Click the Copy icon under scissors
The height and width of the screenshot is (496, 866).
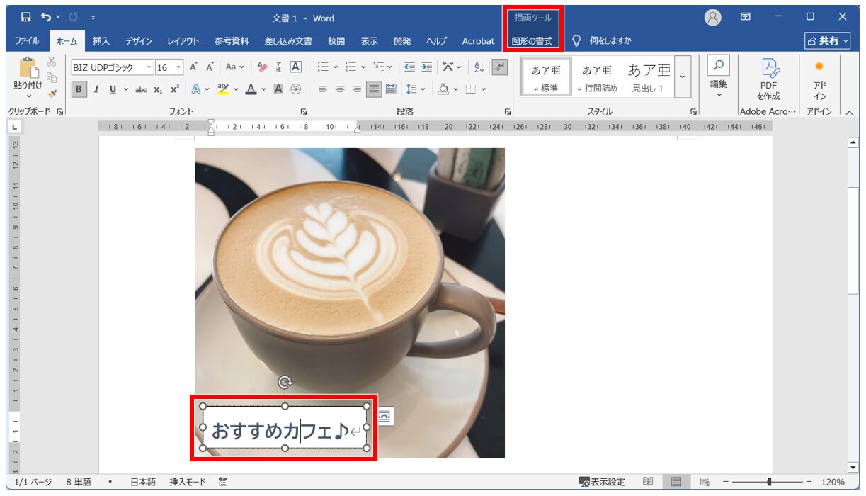(52, 77)
